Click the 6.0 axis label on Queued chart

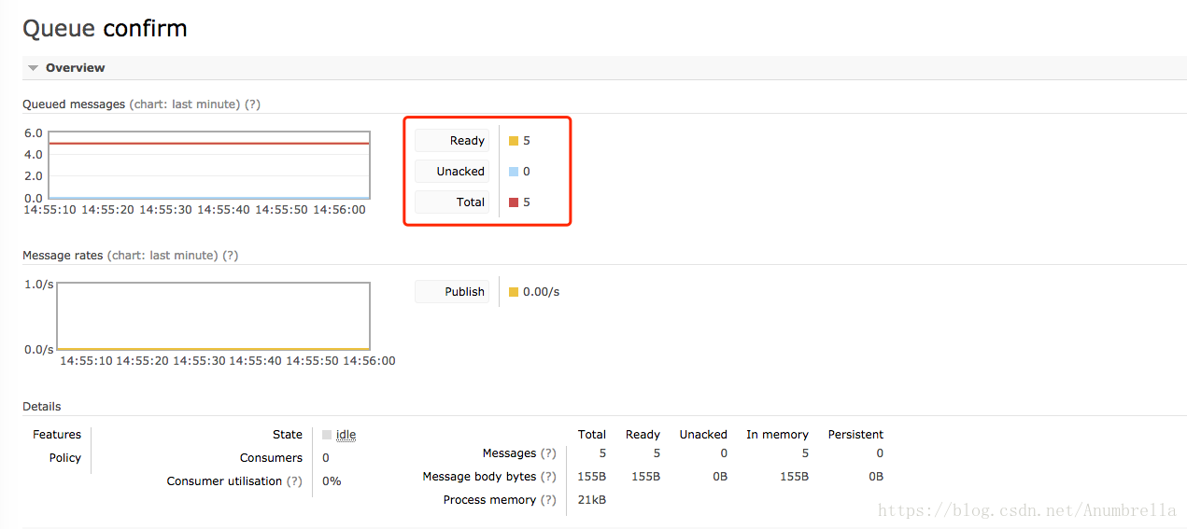click(x=34, y=133)
